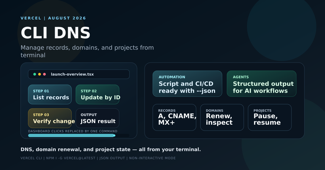The width and height of the screenshot is (325, 170).
Task: Click the red window dot
Action: click(44, 74)
